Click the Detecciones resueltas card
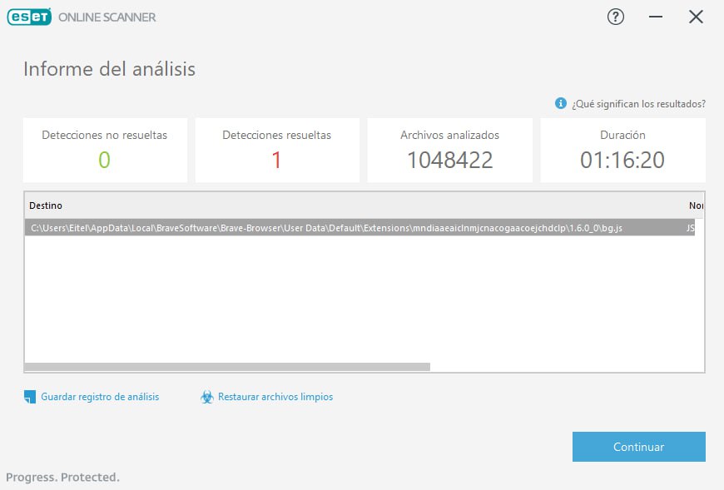The image size is (724, 490). point(277,150)
